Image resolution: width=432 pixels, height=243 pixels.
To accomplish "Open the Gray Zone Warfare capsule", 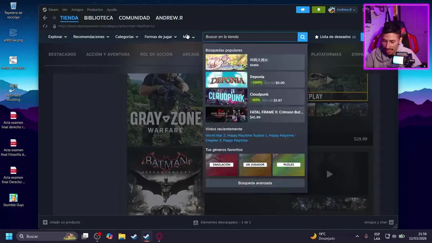I will [166, 110].
